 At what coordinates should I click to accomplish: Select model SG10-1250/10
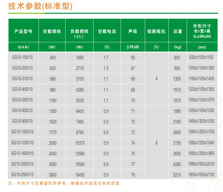pyautogui.click(x=22, y=143)
